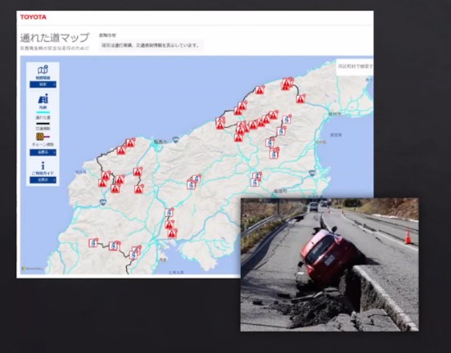This screenshot has height=353, width=451.
Task: Click the 通れた道マップ page title
Action: pos(55,38)
